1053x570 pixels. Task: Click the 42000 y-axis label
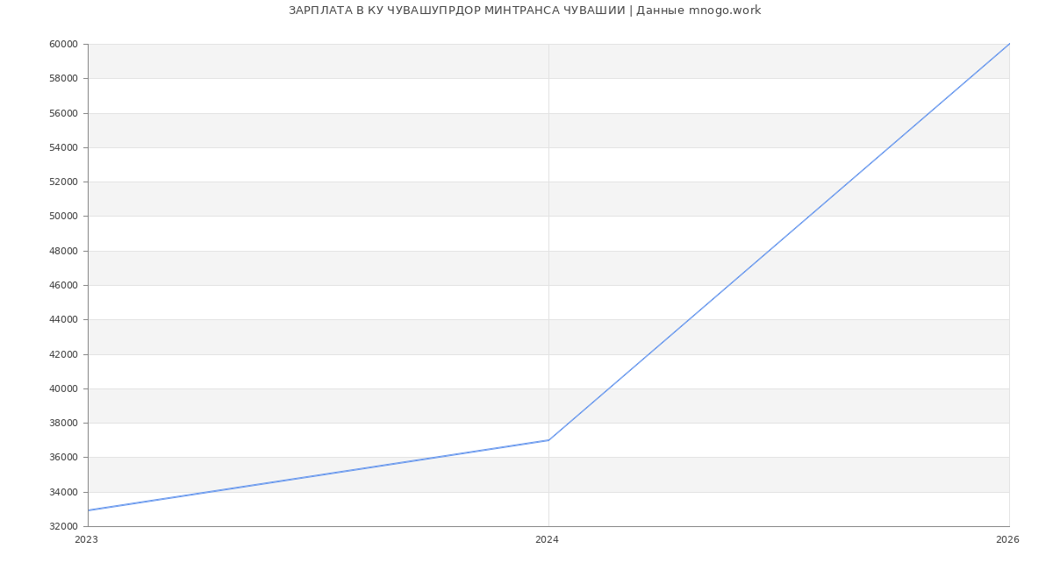click(63, 354)
